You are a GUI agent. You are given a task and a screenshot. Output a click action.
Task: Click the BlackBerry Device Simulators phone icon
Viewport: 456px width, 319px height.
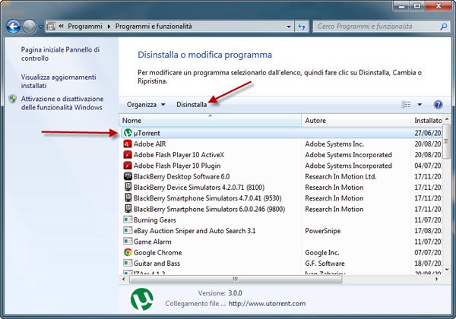tap(128, 187)
